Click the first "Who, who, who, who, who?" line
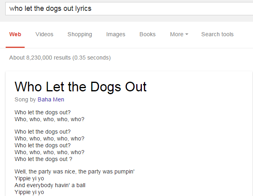This screenshot has height=196, width=253. pyautogui.click(x=49, y=119)
